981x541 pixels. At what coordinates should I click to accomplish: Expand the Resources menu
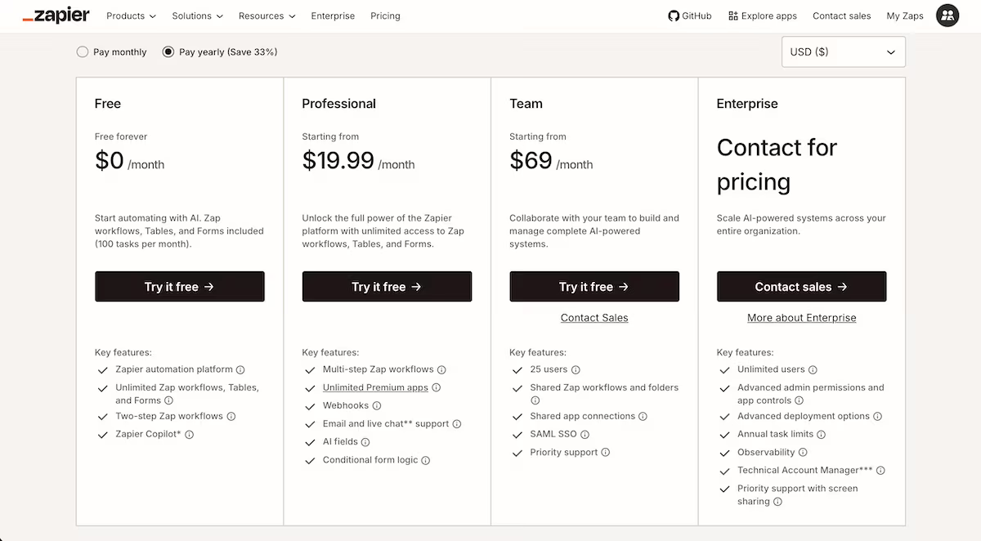(267, 16)
